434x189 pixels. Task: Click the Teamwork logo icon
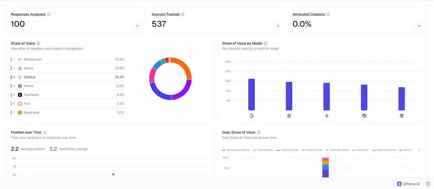click(x=20, y=95)
